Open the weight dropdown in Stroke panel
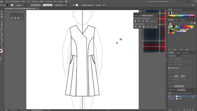The height and width of the screenshot is (111, 197). [182, 56]
